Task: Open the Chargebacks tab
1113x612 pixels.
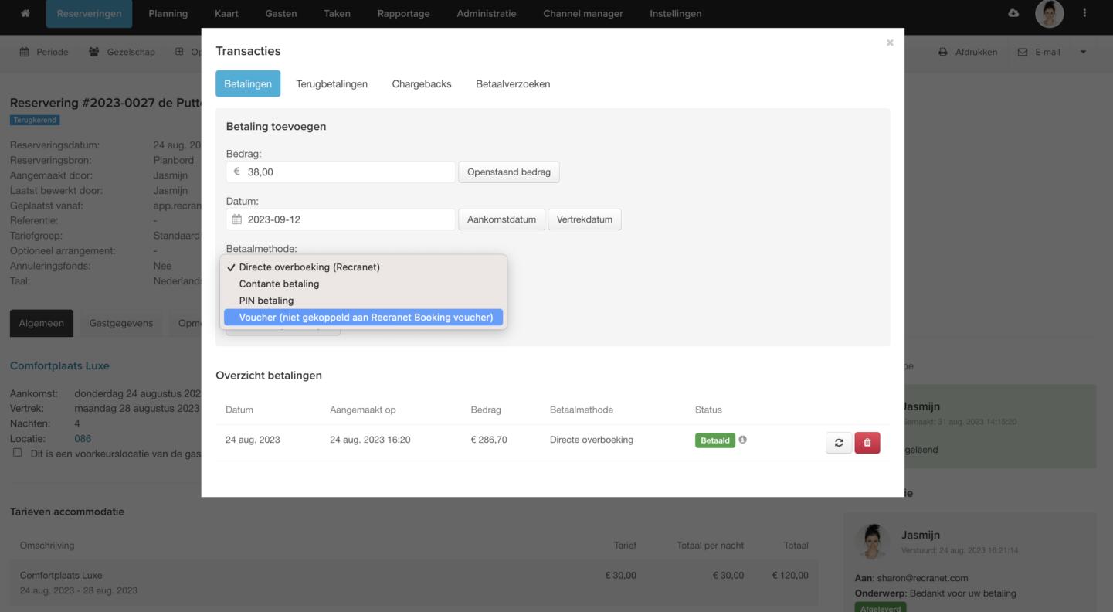Action: click(421, 84)
